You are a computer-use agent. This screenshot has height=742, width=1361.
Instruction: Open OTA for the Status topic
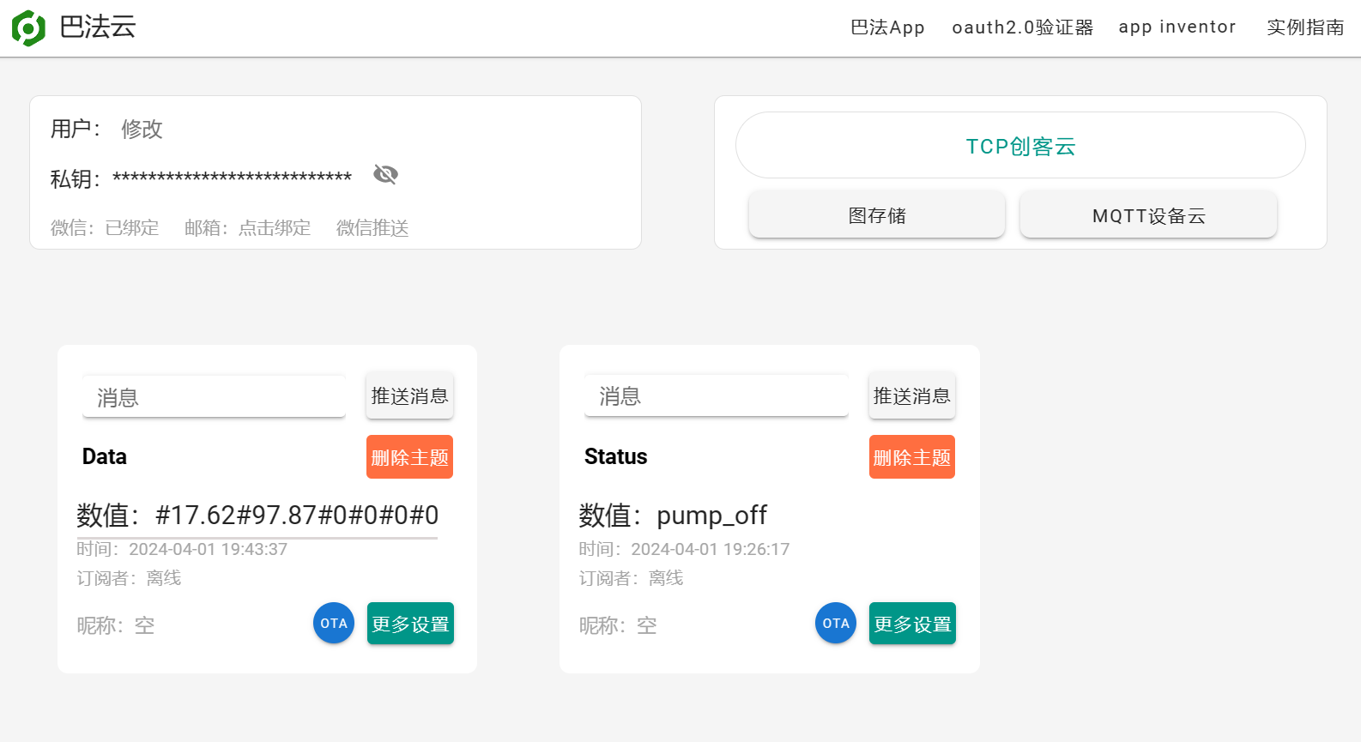point(836,624)
